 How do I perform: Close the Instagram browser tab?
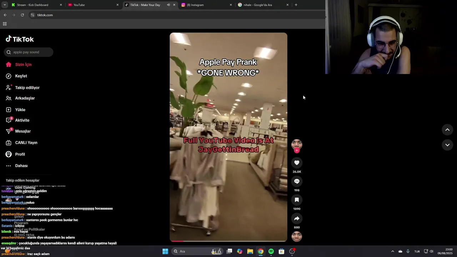coord(231,5)
